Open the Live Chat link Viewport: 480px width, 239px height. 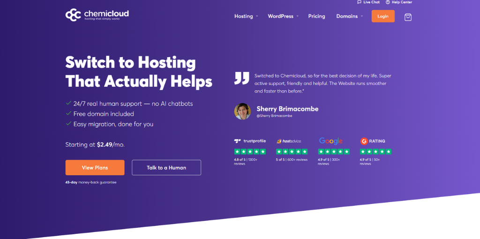click(368, 2)
